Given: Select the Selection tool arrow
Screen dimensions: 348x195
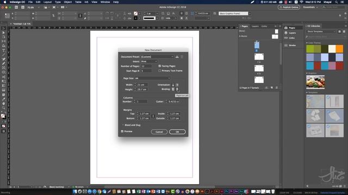Looking at the screenshot, I should pyautogui.click(x=4, y=28).
